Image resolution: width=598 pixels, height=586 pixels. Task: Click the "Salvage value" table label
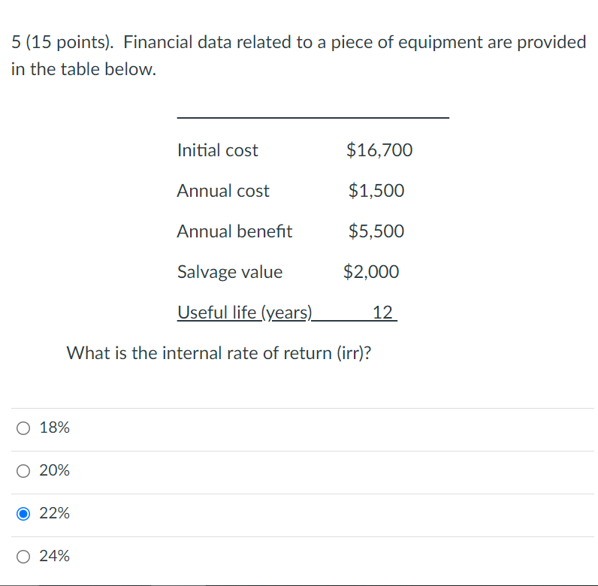coord(230,272)
